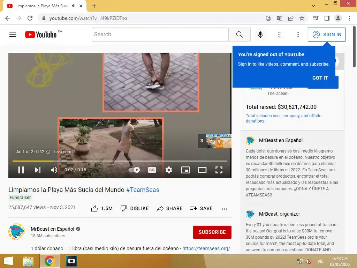Open MrBeast en Español channel avatar

point(17,232)
